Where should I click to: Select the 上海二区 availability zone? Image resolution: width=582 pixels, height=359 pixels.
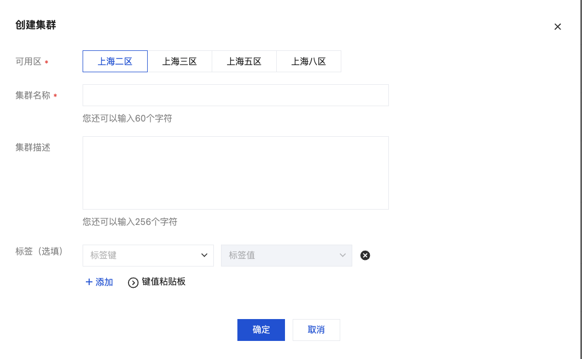click(115, 61)
